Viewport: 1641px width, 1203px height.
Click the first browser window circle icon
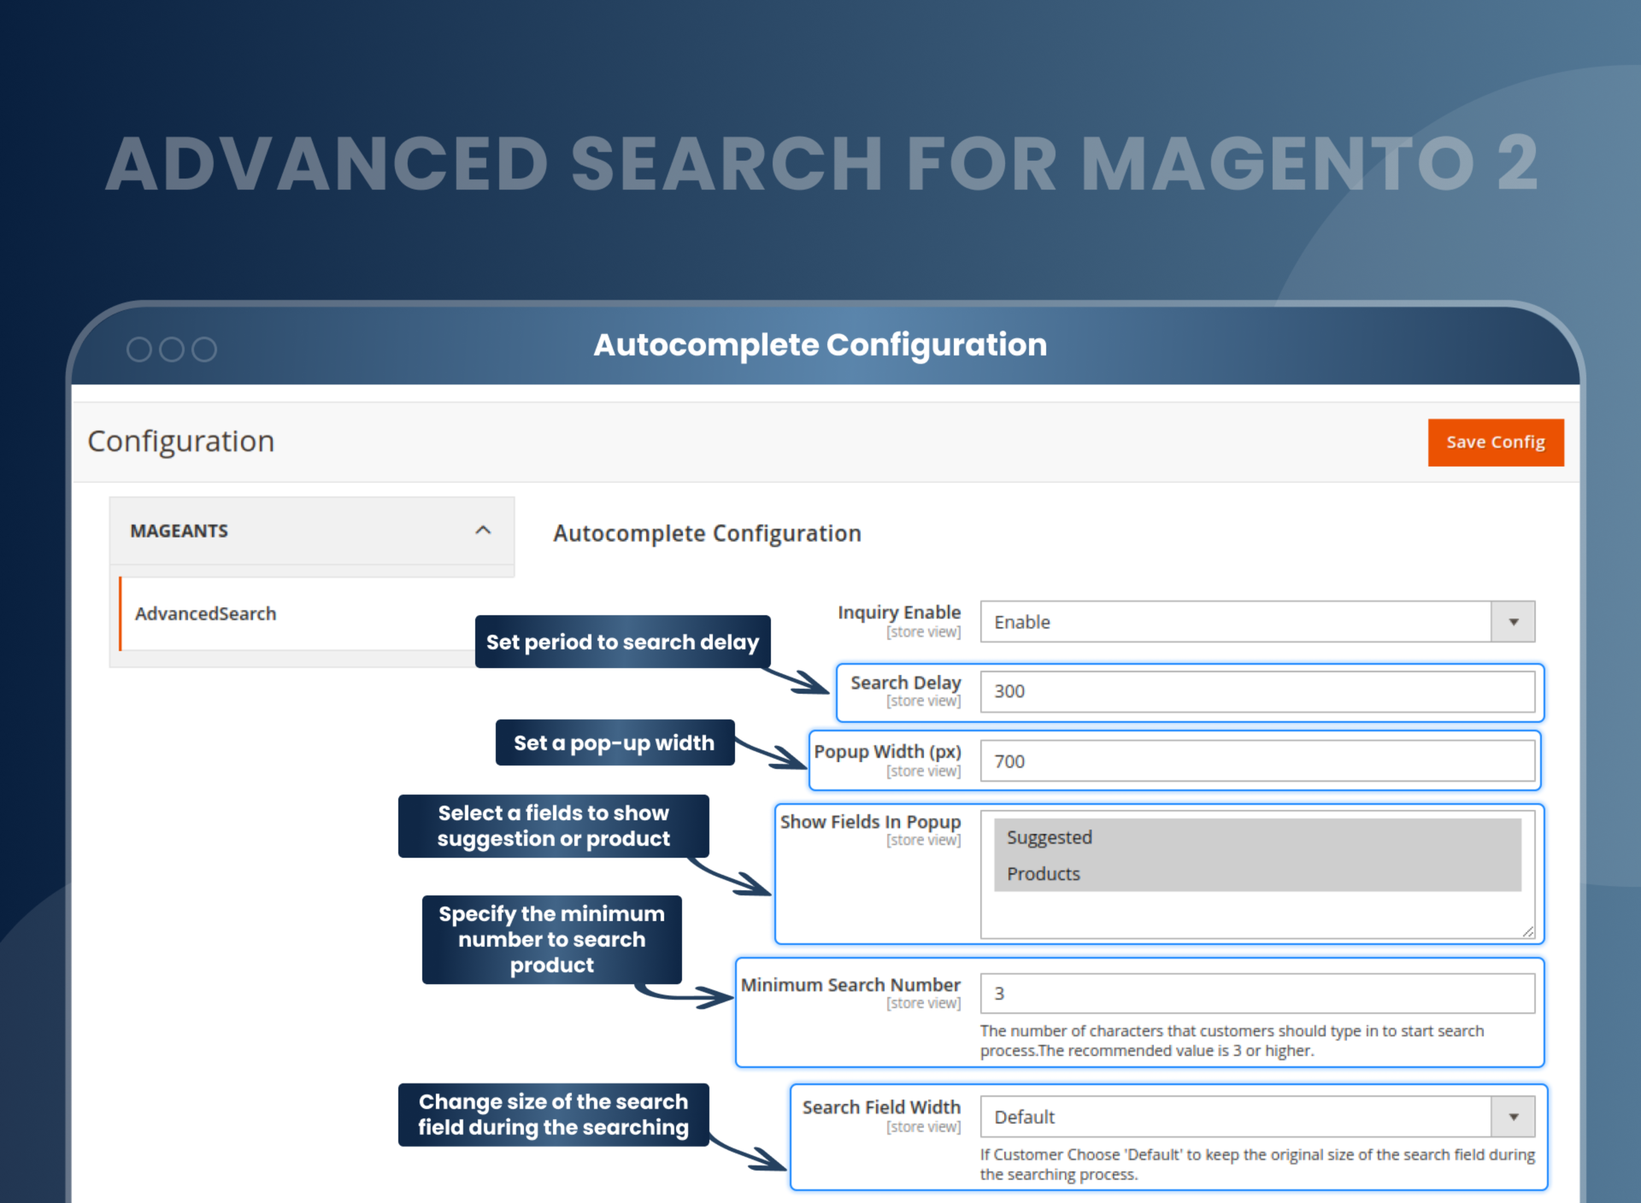point(138,349)
